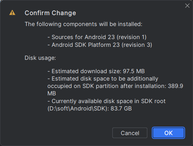
Task: Click 'Currently available disk space in SDK root'
Action: pyautogui.click(x=106, y=101)
